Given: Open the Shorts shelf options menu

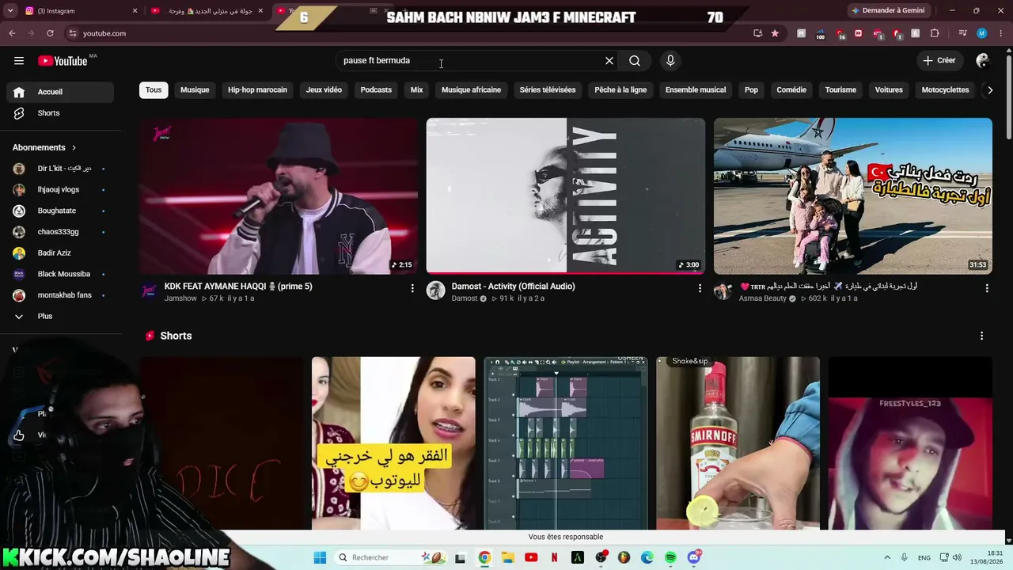Looking at the screenshot, I should (981, 336).
